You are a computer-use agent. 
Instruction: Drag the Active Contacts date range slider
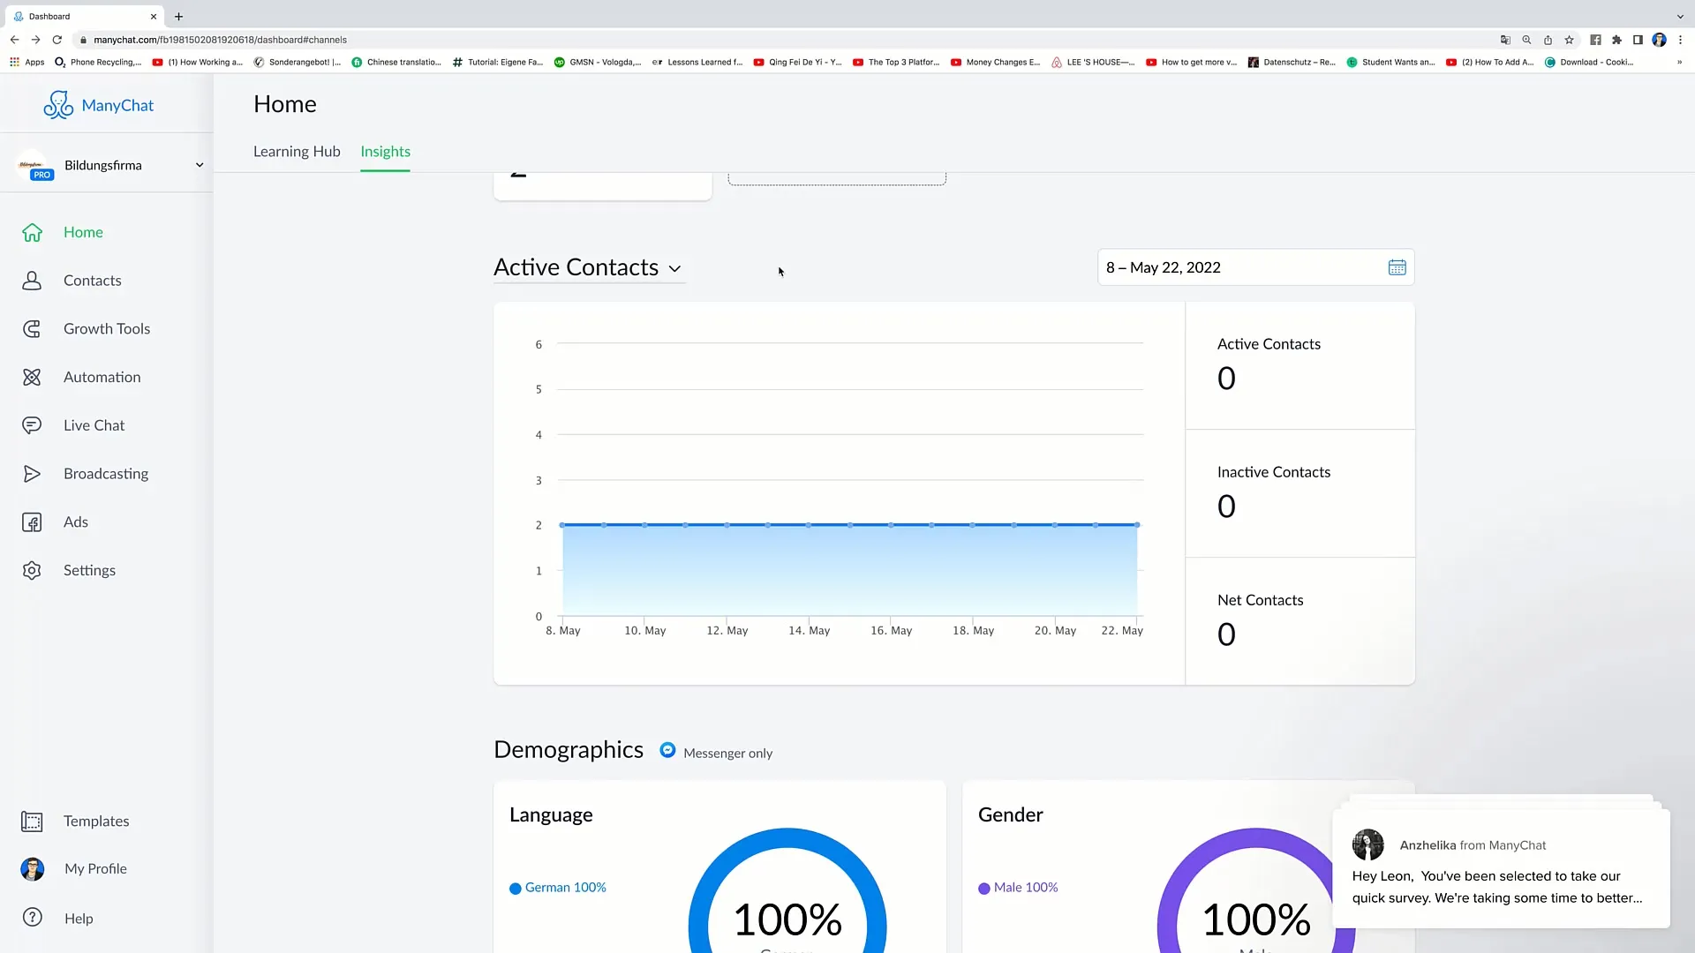[1254, 266]
